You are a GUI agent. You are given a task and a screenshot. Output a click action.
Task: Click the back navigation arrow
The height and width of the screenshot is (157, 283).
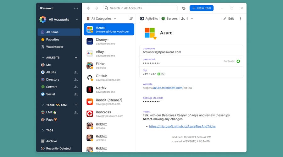pyautogui.click(x=89, y=8)
